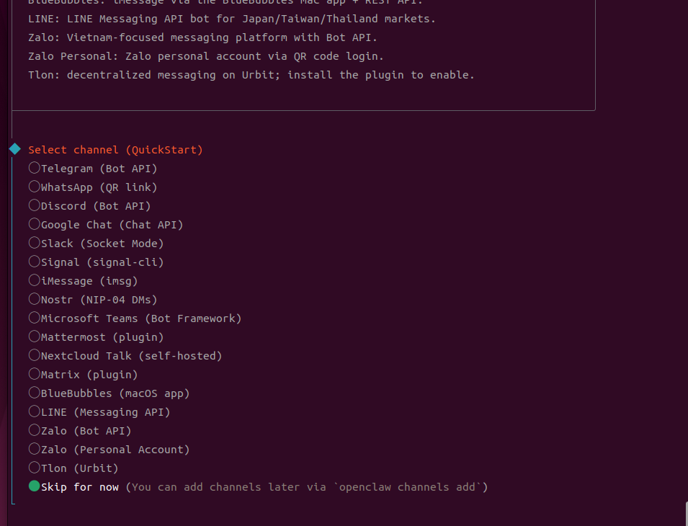Pick Zalo (Personal Account) option
This screenshot has width=688, height=526.
point(35,449)
